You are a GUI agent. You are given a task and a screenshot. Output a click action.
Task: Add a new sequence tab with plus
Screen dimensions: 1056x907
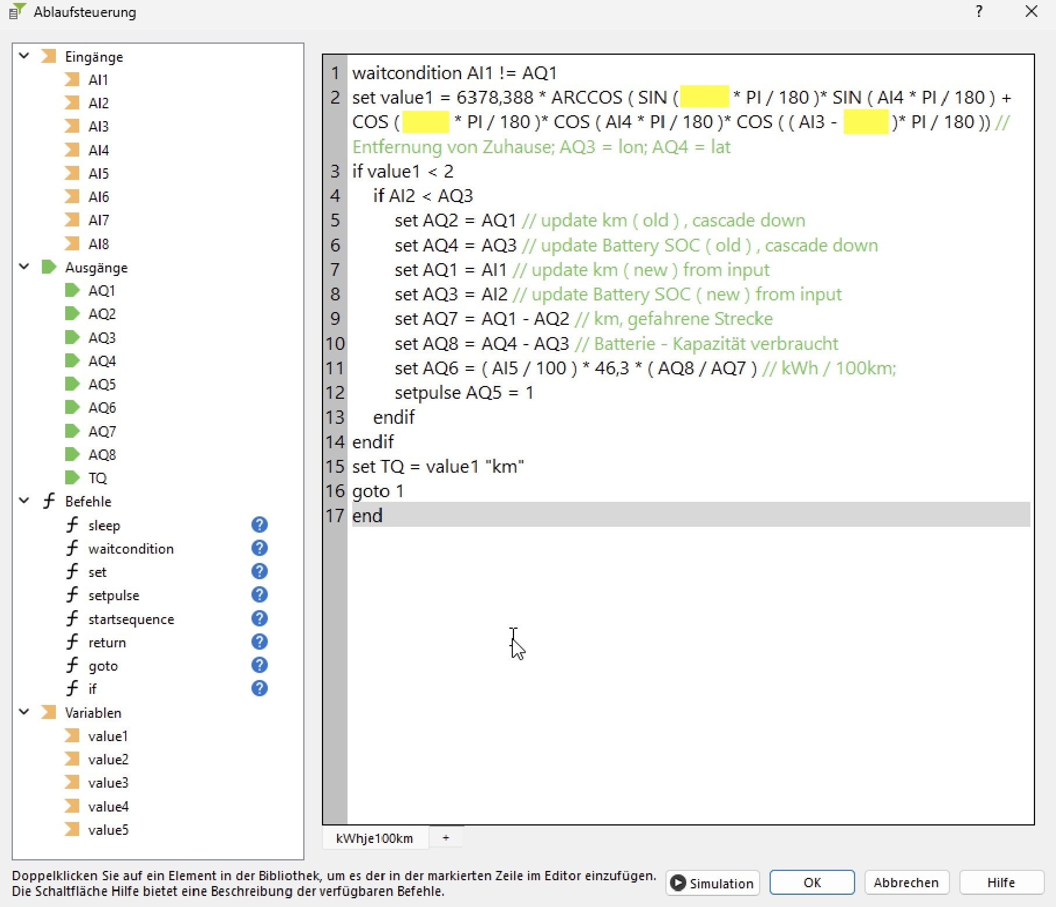pyautogui.click(x=446, y=838)
